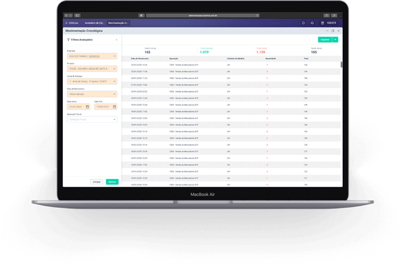The width and height of the screenshot is (402, 267).
Task: Switch to the Inventário de Est... tab
Action: coord(95,23)
